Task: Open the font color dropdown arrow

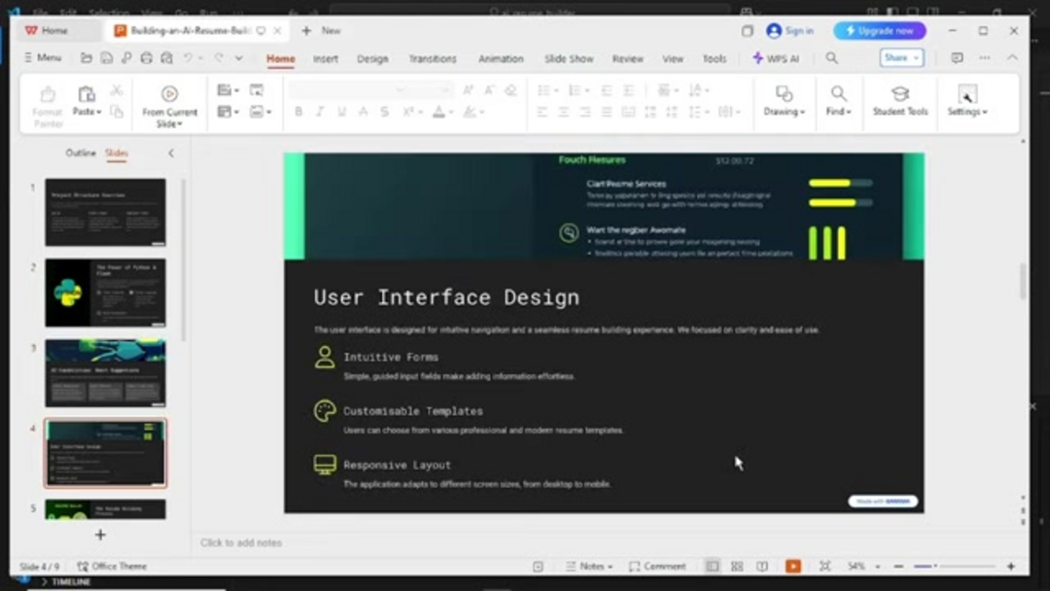Action: [449, 113]
